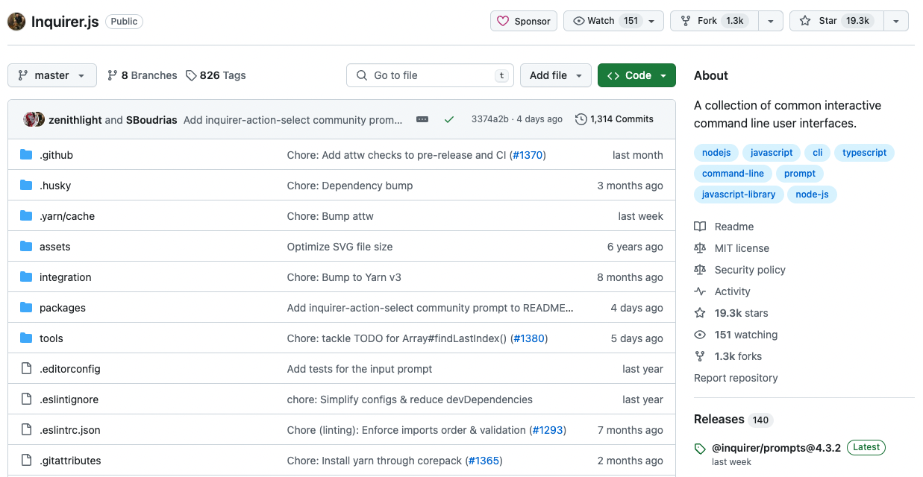This screenshot has width=923, height=477.
Task: Click the integration folder icon
Action: [x=26, y=277]
